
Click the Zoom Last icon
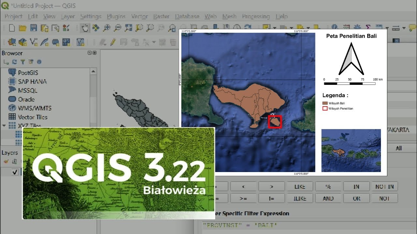[x=172, y=28]
